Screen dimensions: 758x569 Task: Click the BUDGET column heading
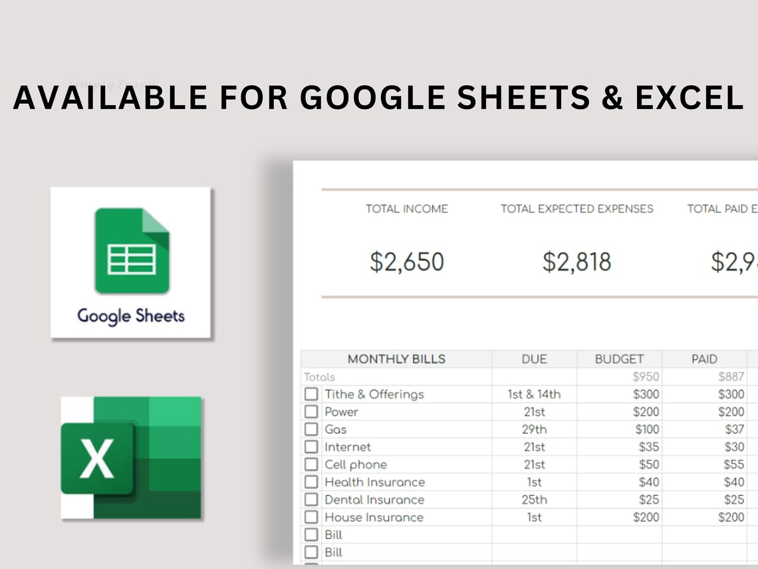tap(618, 359)
